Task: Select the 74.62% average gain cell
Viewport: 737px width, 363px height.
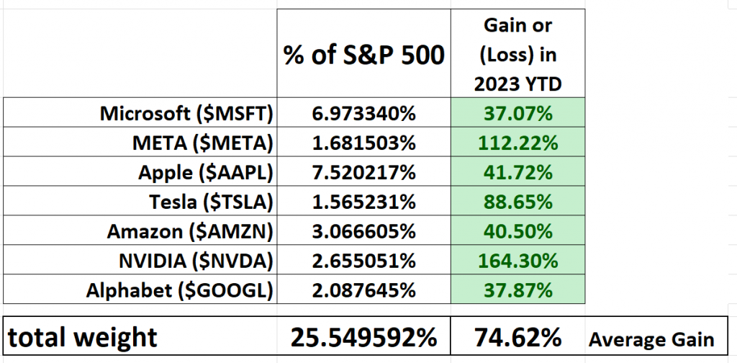Action: click(517, 337)
